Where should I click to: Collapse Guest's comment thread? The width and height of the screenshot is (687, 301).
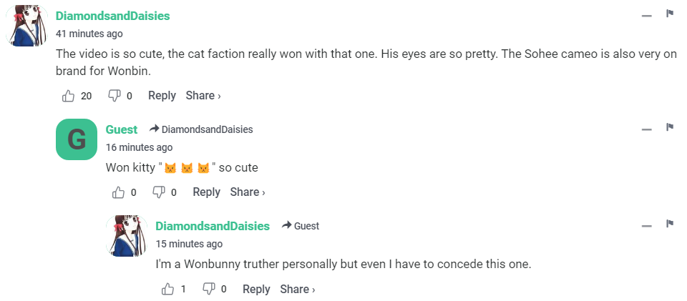pyautogui.click(x=646, y=129)
